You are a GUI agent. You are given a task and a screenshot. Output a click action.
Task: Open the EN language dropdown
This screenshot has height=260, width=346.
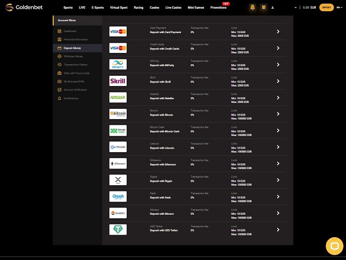(x=339, y=8)
